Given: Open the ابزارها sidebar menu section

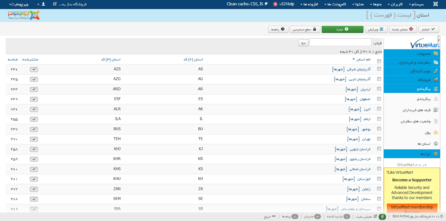Looking at the screenshot, I should pos(425,154).
